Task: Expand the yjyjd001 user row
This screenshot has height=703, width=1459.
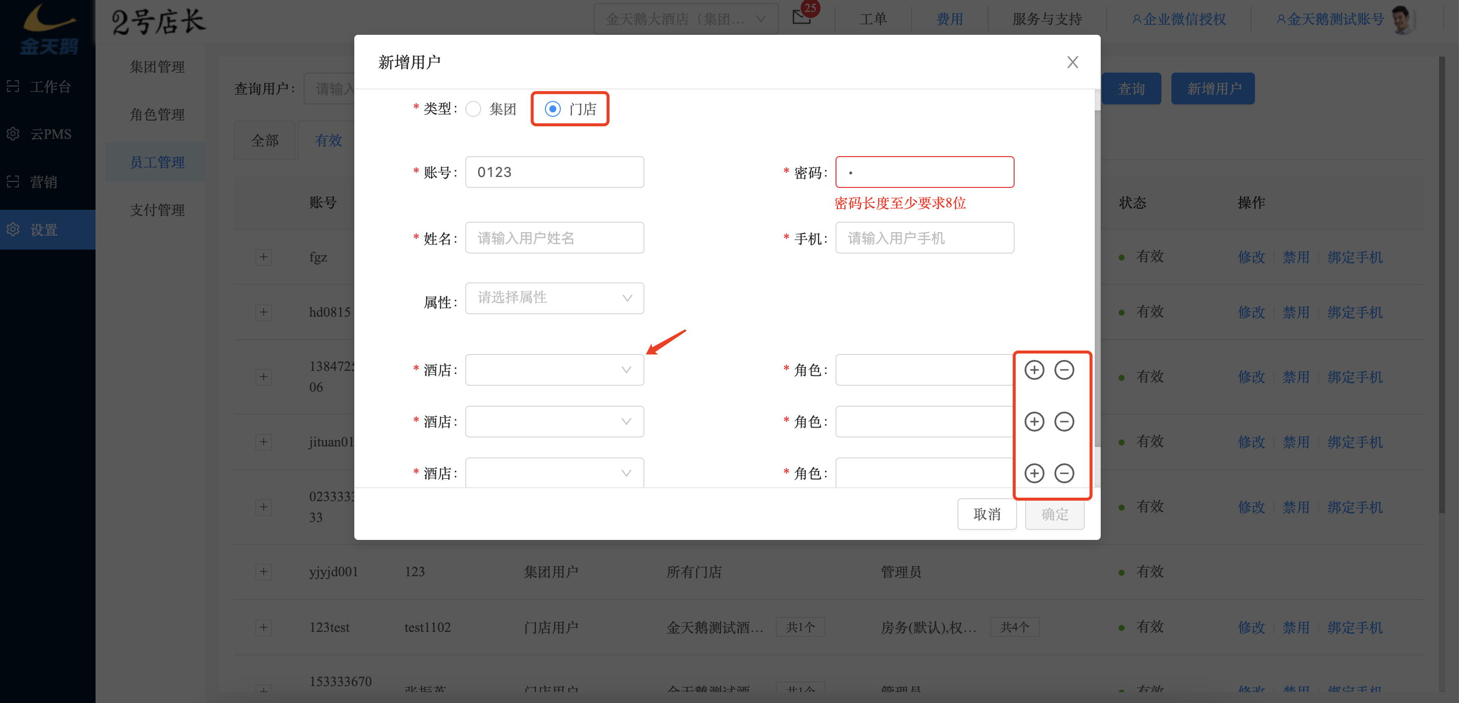Action: [x=263, y=572]
